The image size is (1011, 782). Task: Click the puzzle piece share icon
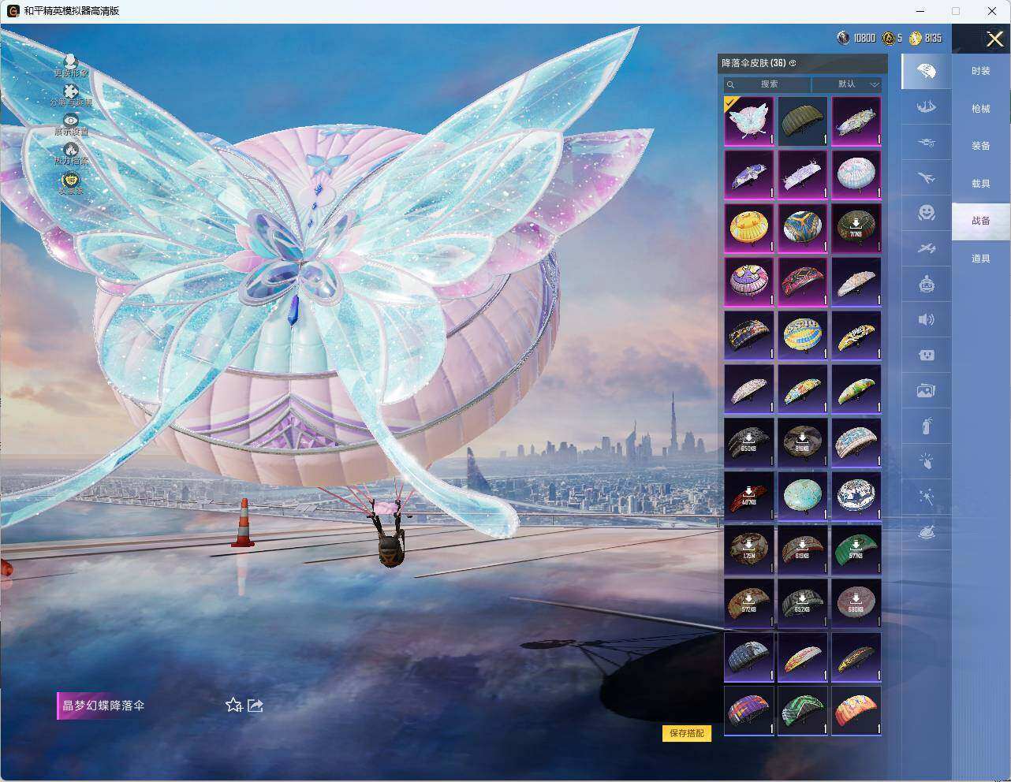[71, 91]
